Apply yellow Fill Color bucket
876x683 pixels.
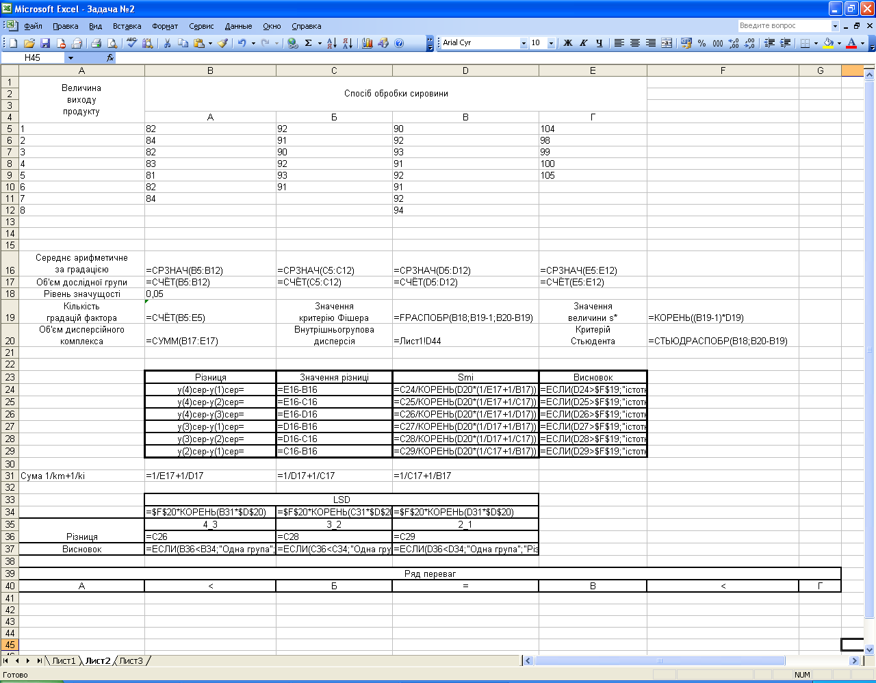[828, 43]
